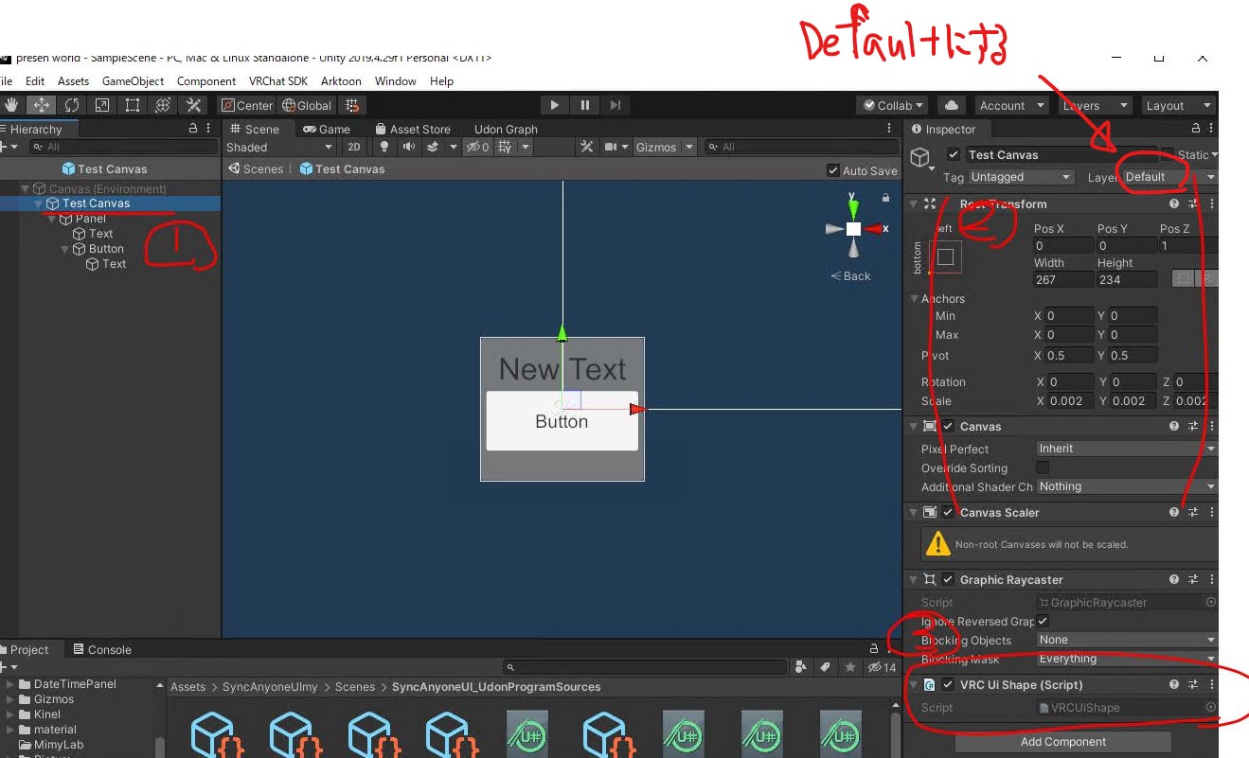Screen dimensions: 1249x758
Task: Switch to the Game tab
Action: (x=327, y=129)
